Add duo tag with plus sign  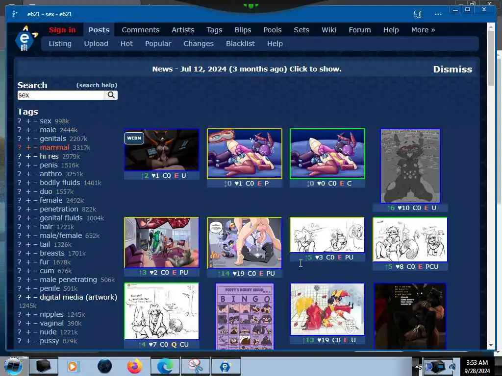click(28, 191)
